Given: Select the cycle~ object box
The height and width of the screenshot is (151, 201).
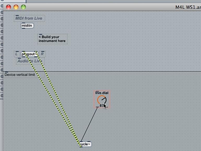Looking at the screenshot, I should click(x=85, y=144).
